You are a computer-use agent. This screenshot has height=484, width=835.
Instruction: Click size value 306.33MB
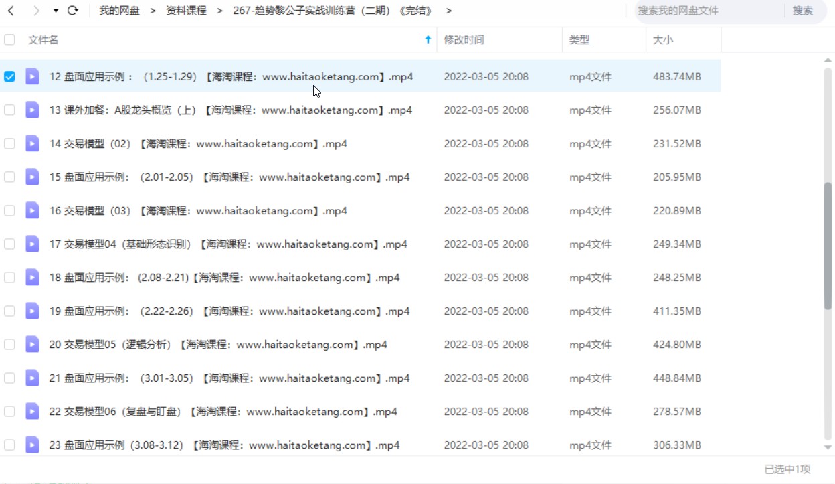(x=677, y=445)
